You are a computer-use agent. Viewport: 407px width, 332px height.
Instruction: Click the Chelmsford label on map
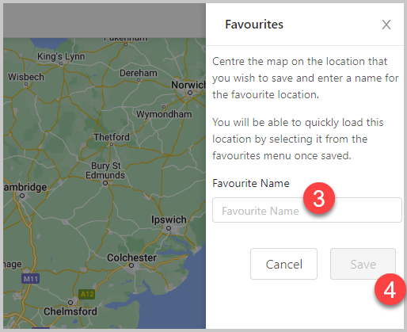tap(70, 311)
